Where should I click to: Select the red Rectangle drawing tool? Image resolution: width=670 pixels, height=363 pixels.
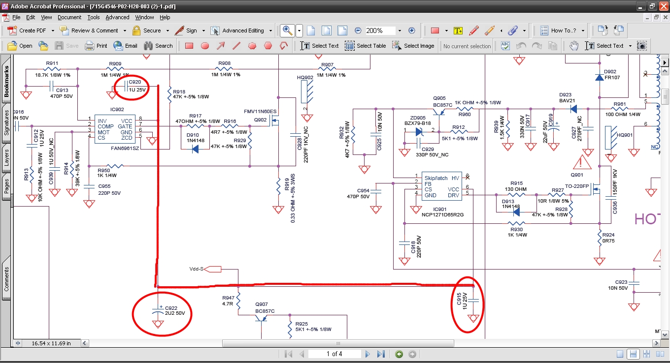click(189, 46)
